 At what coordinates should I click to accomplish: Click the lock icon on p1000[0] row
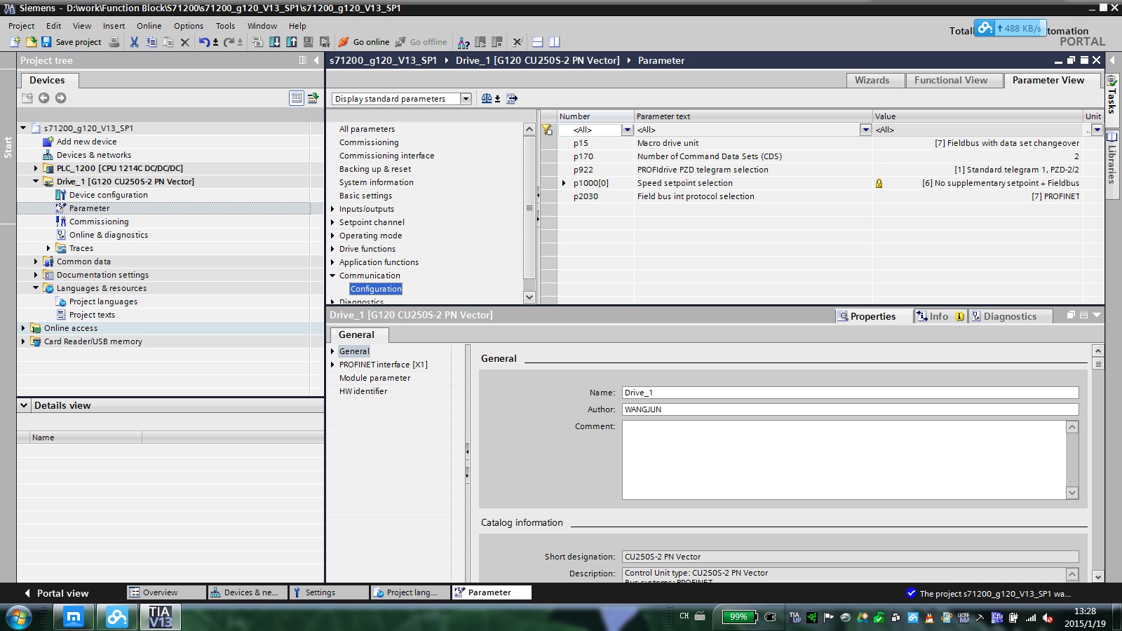879,184
